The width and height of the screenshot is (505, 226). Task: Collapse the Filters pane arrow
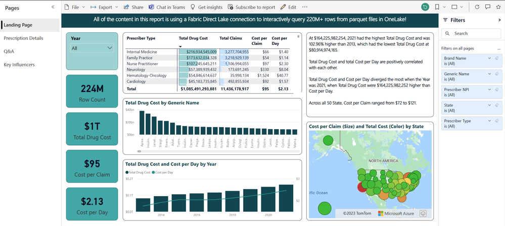coord(499,20)
